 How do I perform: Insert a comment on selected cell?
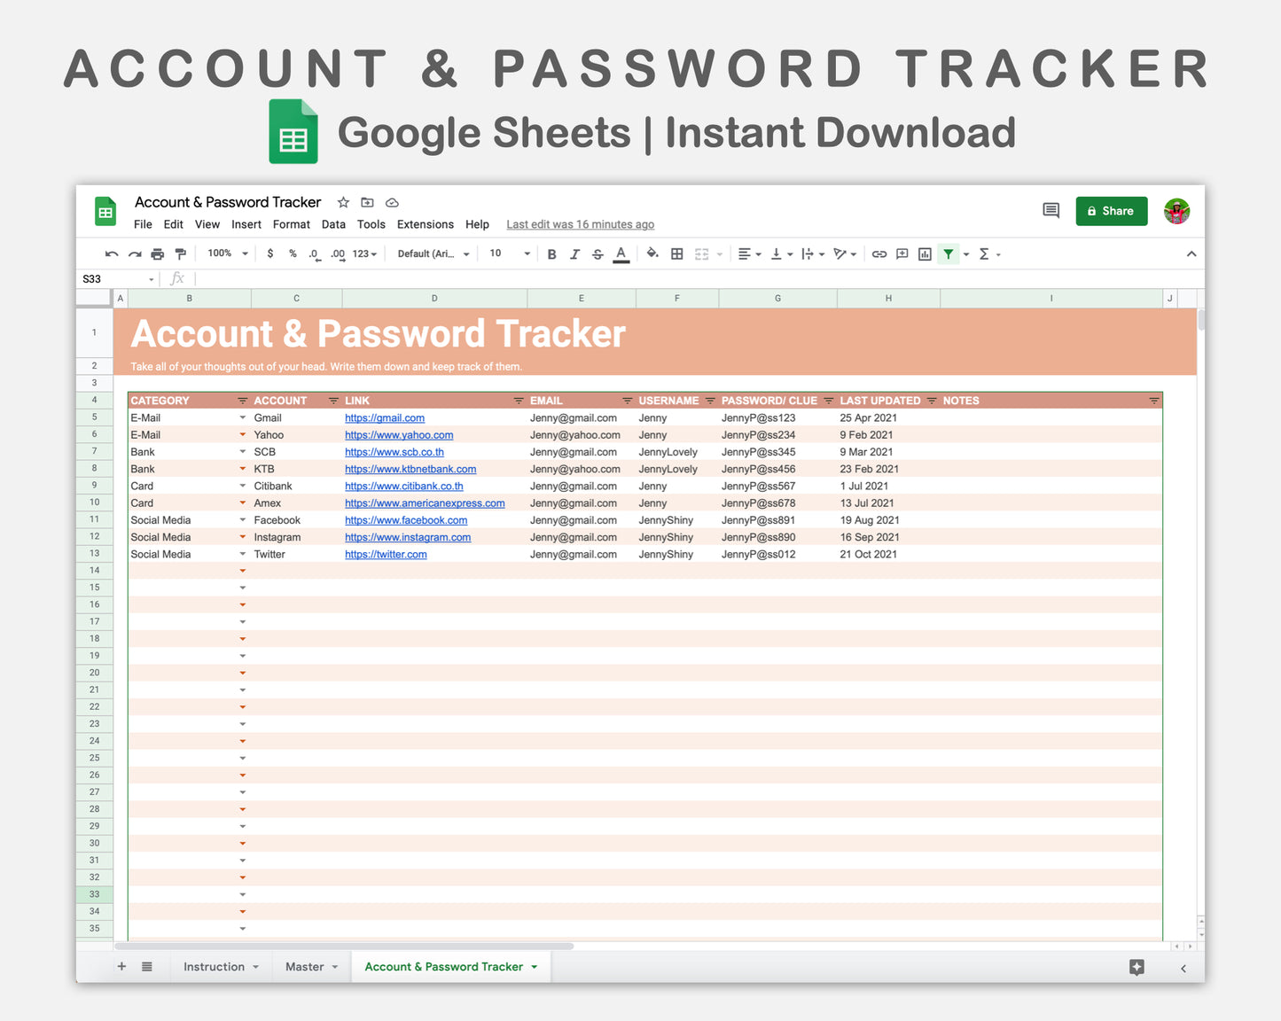[x=902, y=253]
